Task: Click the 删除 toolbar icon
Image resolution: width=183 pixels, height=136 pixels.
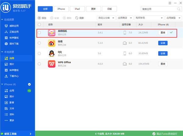Action: (x=64, y=18)
